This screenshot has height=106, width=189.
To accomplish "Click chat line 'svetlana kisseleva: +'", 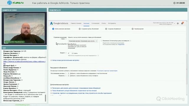I will [12, 78].
